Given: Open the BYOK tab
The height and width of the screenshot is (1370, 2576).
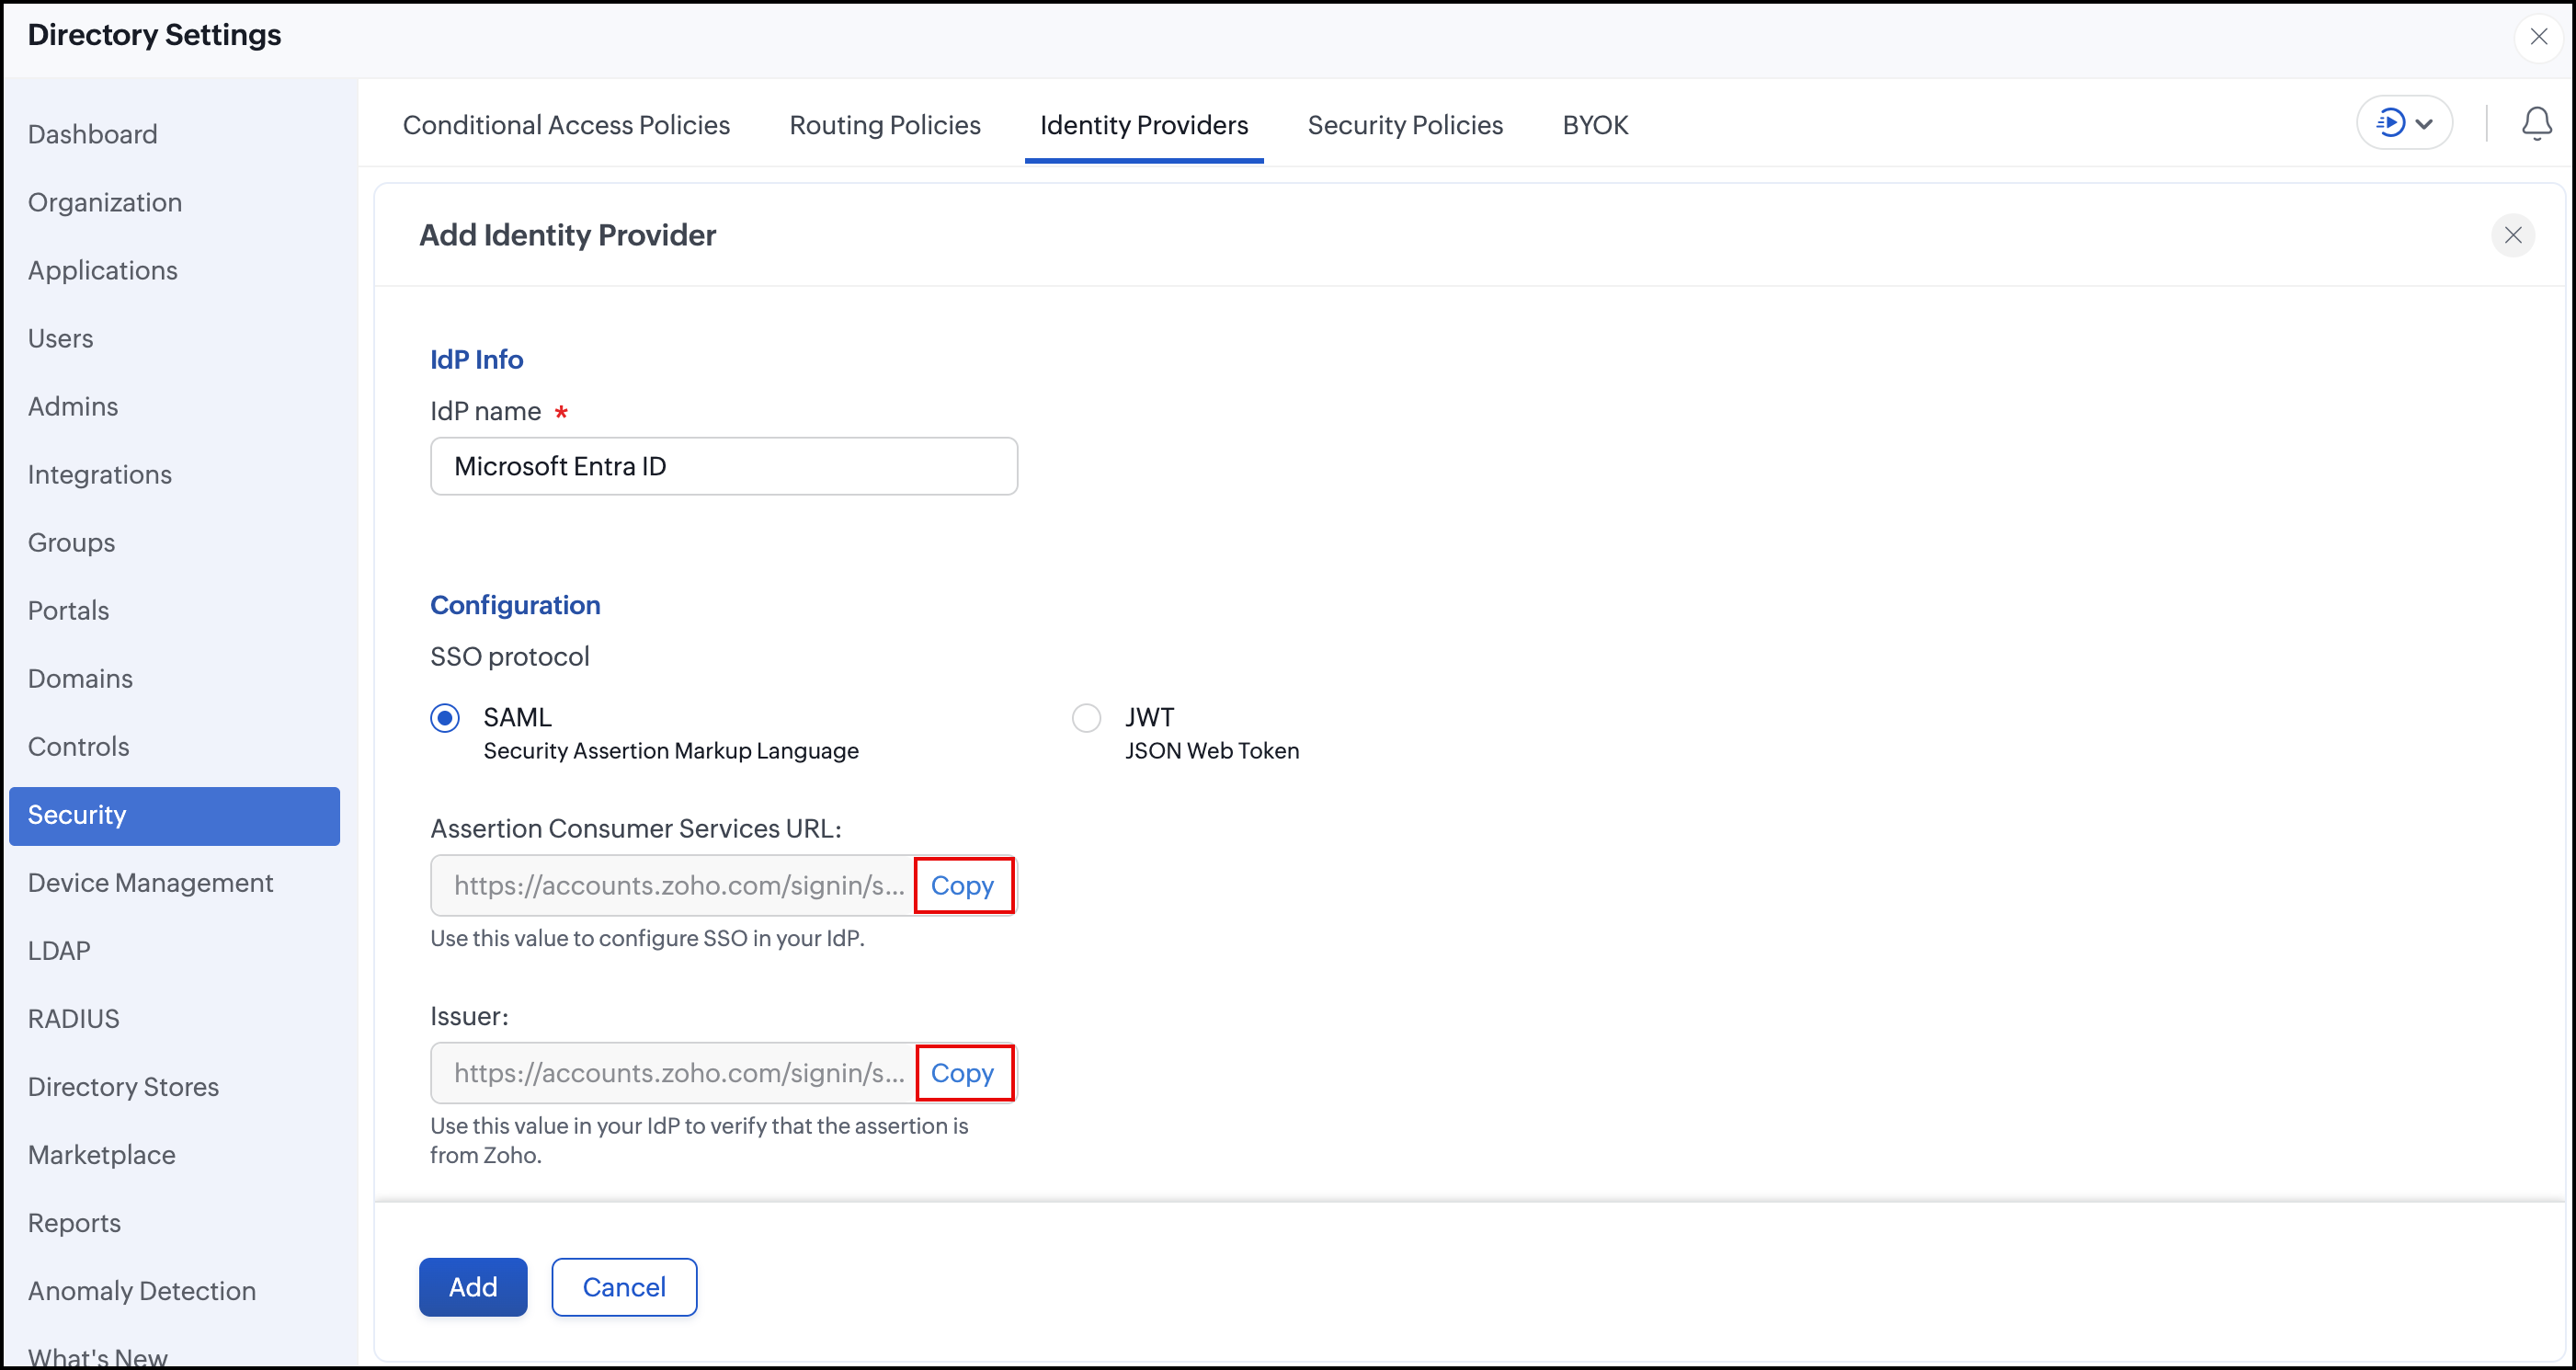Looking at the screenshot, I should click(1595, 125).
